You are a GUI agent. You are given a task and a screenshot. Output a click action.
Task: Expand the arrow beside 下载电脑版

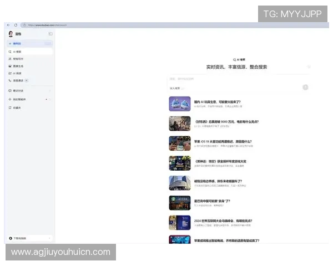coord(49,238)
